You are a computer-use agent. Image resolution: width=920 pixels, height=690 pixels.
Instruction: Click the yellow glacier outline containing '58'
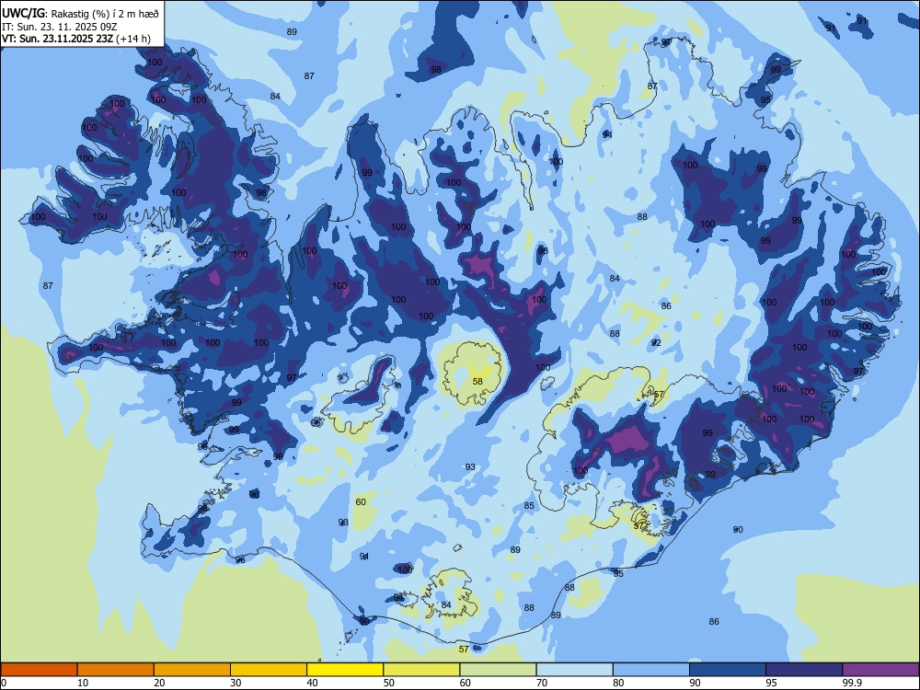(x=473, y=374)
